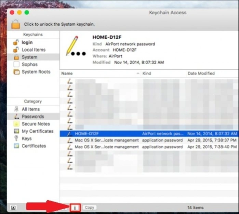Click the yellow minimize window button
239x214 pixels.
pyautogui.click(x=19, y=13)
